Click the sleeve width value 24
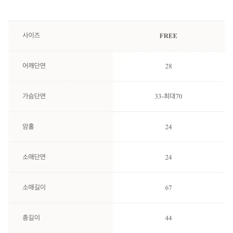Screen dimensions: 233x233 168,157
